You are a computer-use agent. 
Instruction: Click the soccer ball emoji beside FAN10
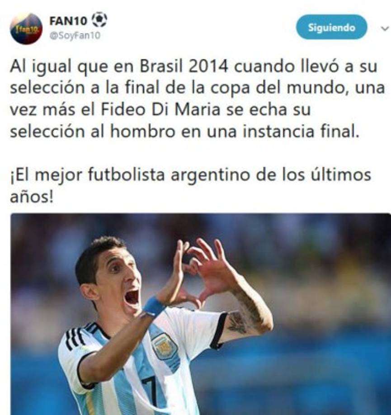pyautogui.click(x=99, y=19)
